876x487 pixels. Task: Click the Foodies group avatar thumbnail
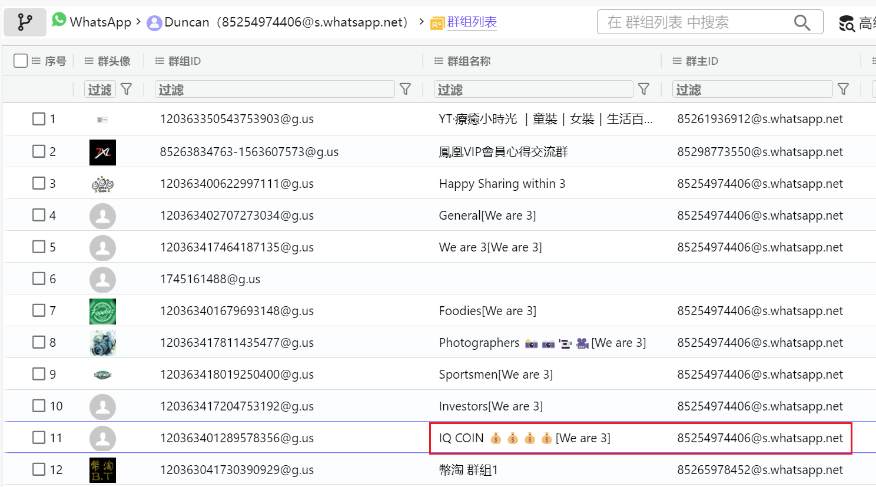pos(102,311)
